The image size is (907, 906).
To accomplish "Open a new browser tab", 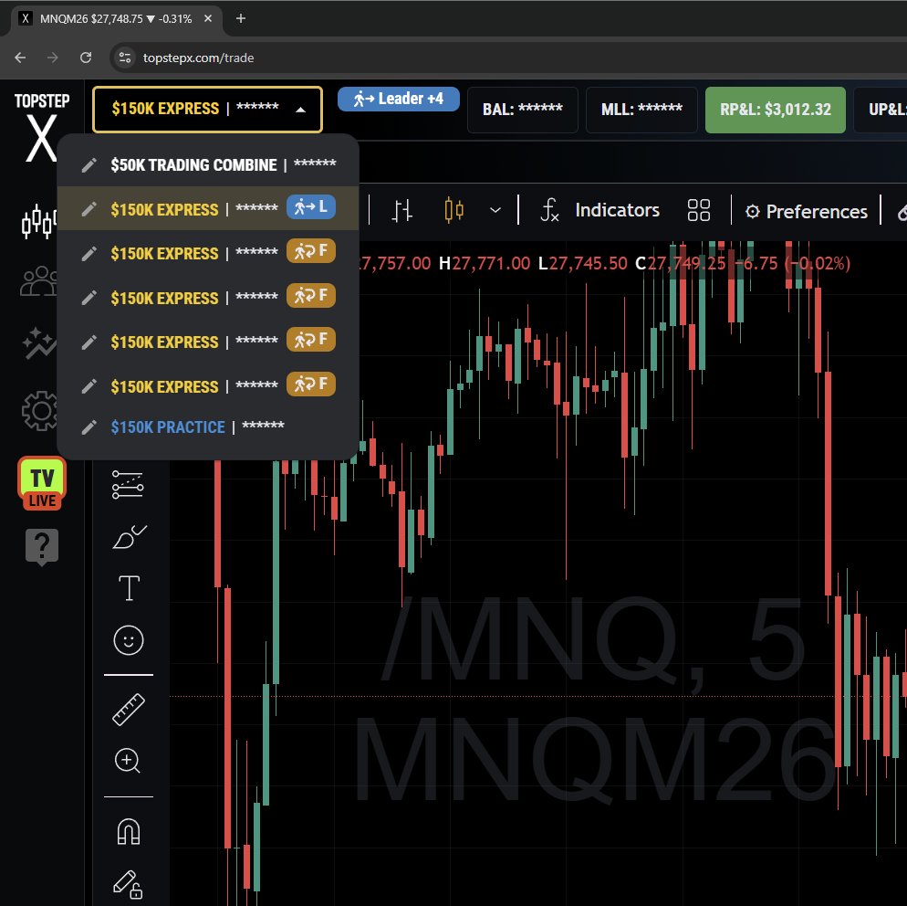I will (241, 18).
